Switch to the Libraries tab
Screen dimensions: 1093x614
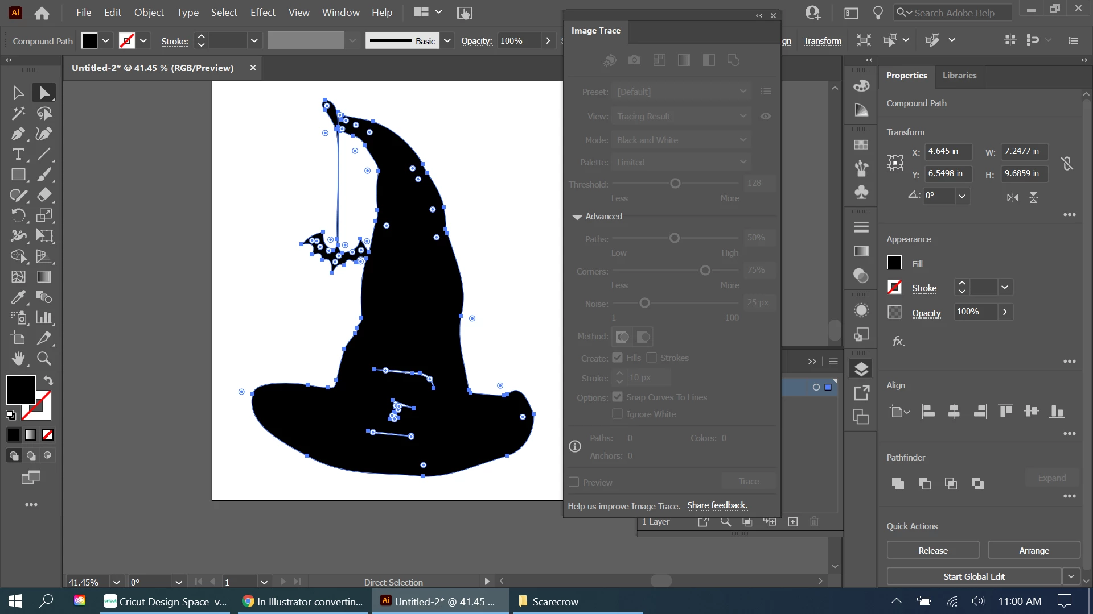pos(959,76)
